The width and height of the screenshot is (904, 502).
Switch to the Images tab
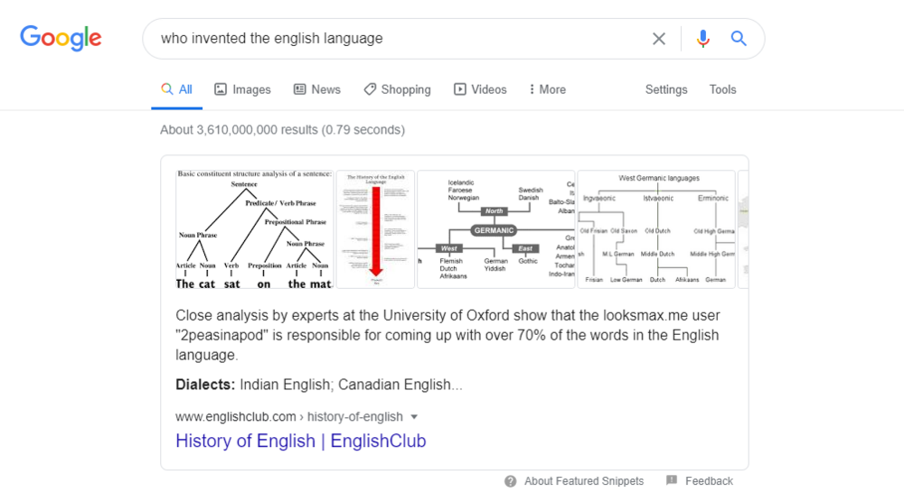pyautogui.click(x=242, y=89)
